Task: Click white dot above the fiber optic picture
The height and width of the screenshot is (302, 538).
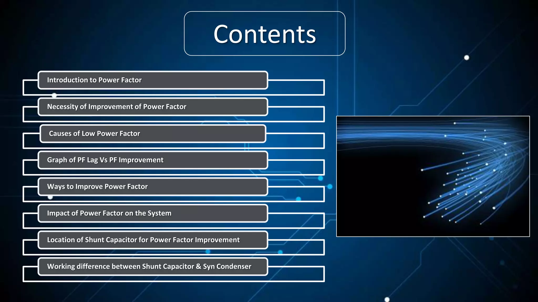Action: coord(467,58)
